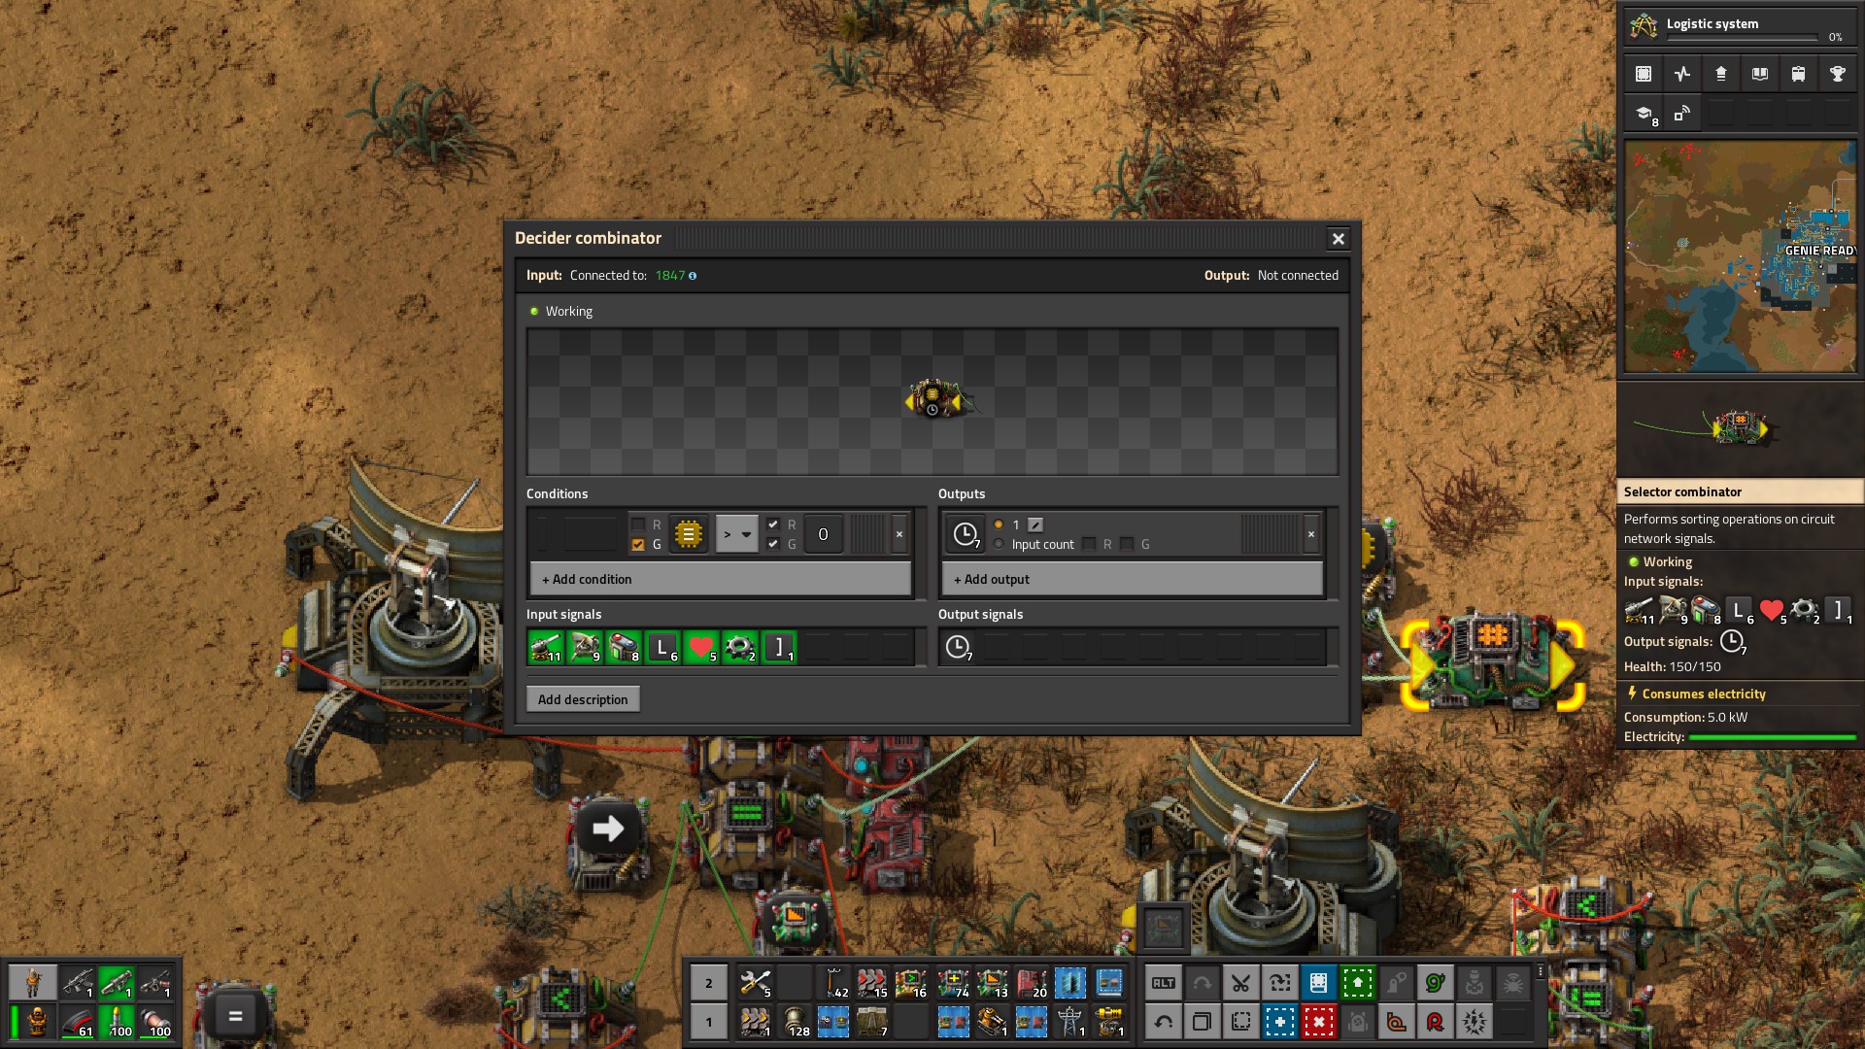
Task: Open the comparator operator dropdown
Action: coord(736,534)
